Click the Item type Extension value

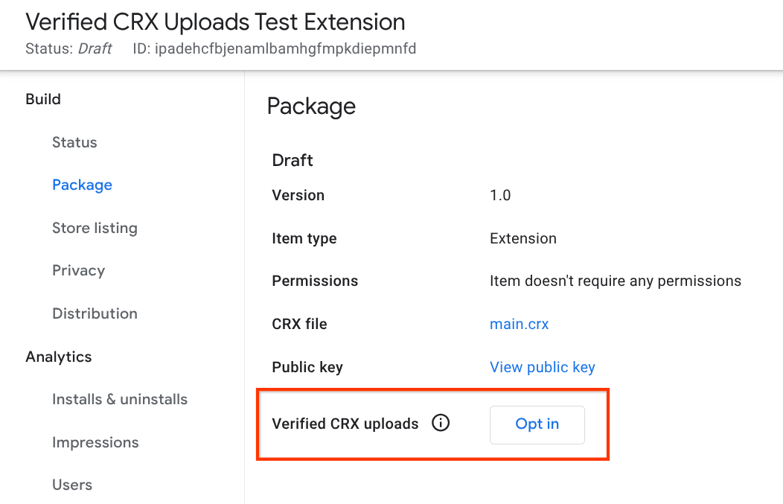pyautogui.click(x=523, y=238)
